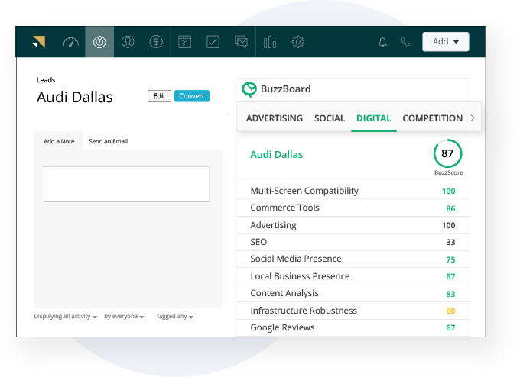This screenshot has height=377, width=520.
Task: Open the calendar icon in navbar
Action: (x=185, y=42)
